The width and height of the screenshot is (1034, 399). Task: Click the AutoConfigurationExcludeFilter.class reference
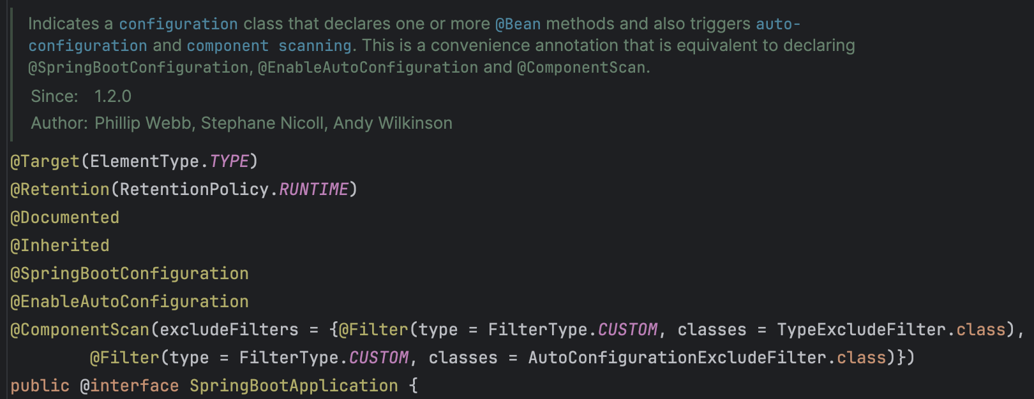[x=707, y=358]
